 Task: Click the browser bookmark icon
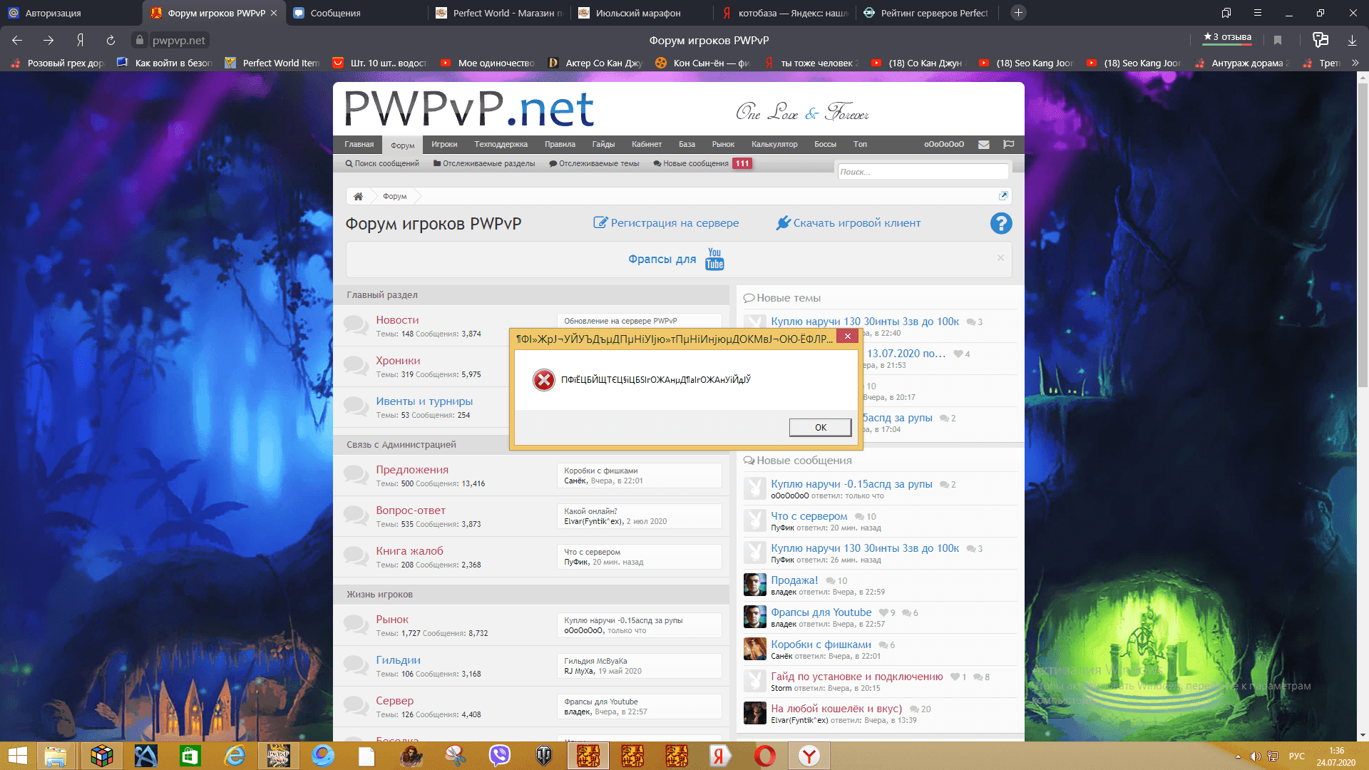pos(1278,40)
